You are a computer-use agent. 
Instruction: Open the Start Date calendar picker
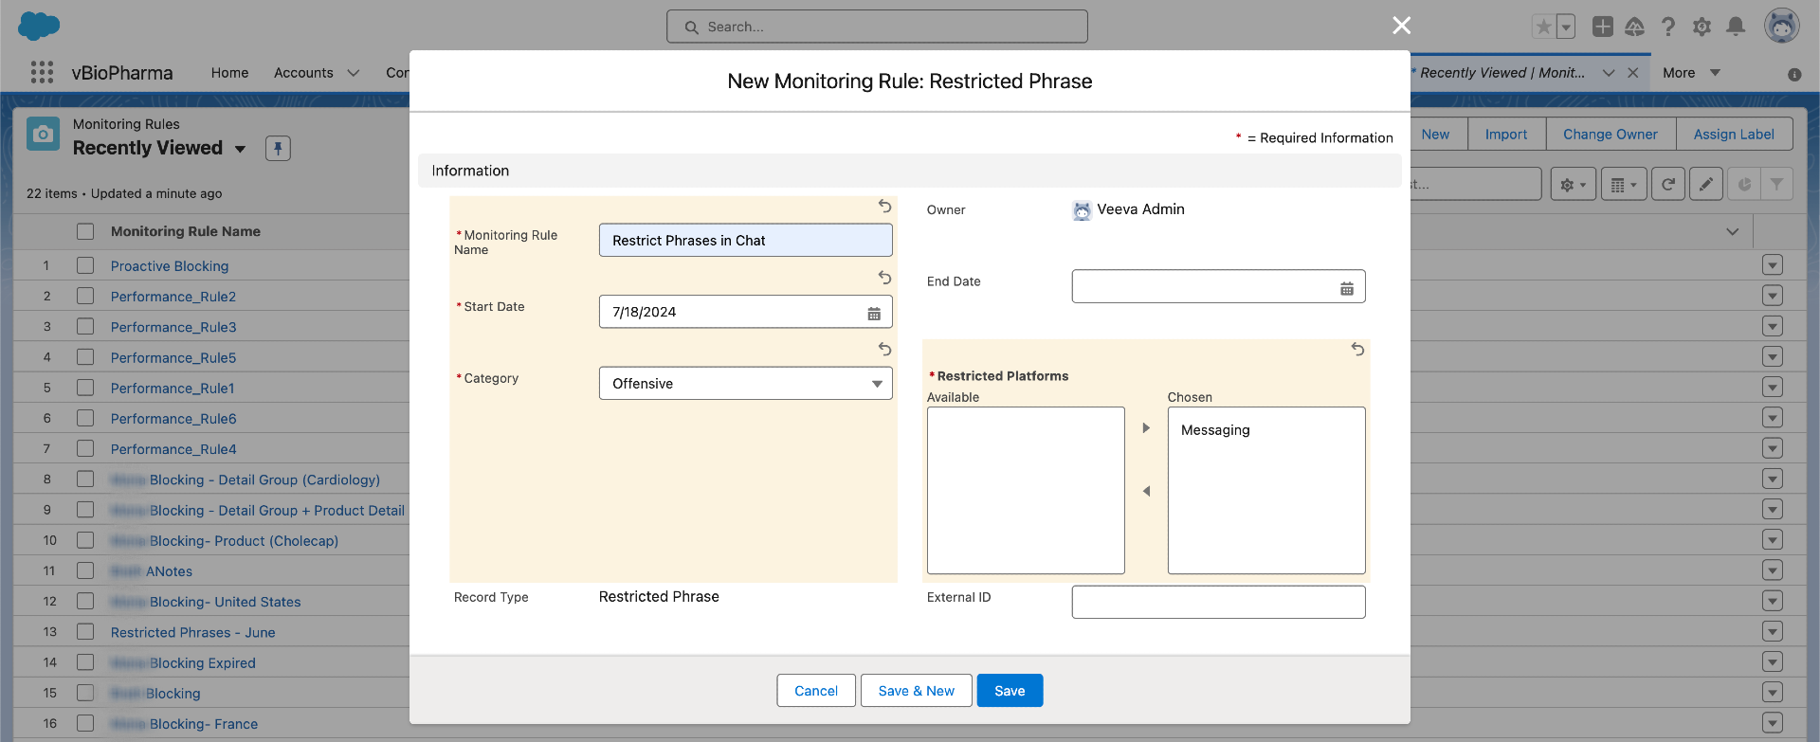[x=874, y=313]
